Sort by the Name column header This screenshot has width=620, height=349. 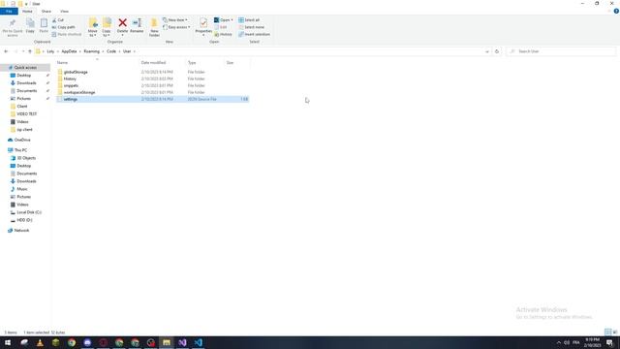[x=97, y=62]
